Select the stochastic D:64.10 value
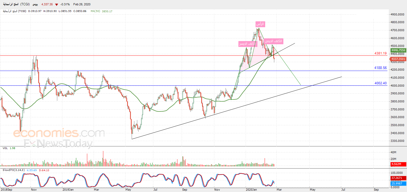This screenshot has width=407, height=192. (x=44, y=170)
